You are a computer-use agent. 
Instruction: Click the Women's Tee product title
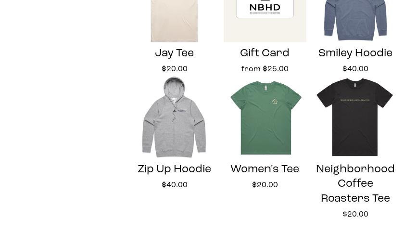point(265,169)
